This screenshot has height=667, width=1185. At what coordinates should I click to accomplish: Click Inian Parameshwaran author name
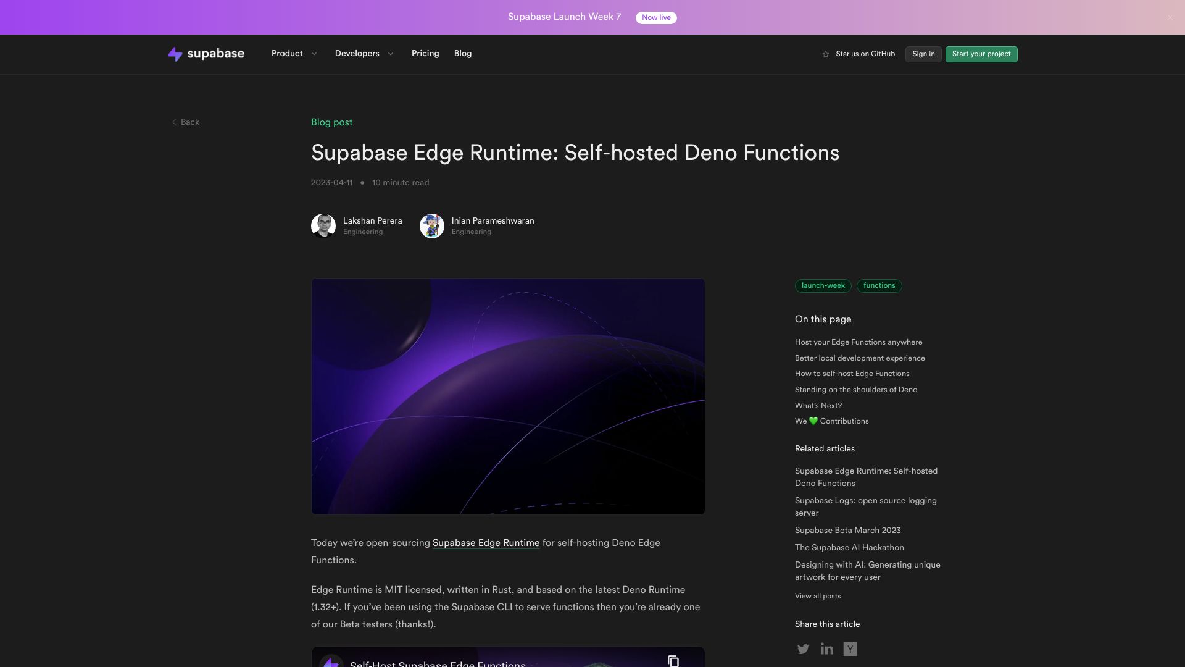coord(493,221)
